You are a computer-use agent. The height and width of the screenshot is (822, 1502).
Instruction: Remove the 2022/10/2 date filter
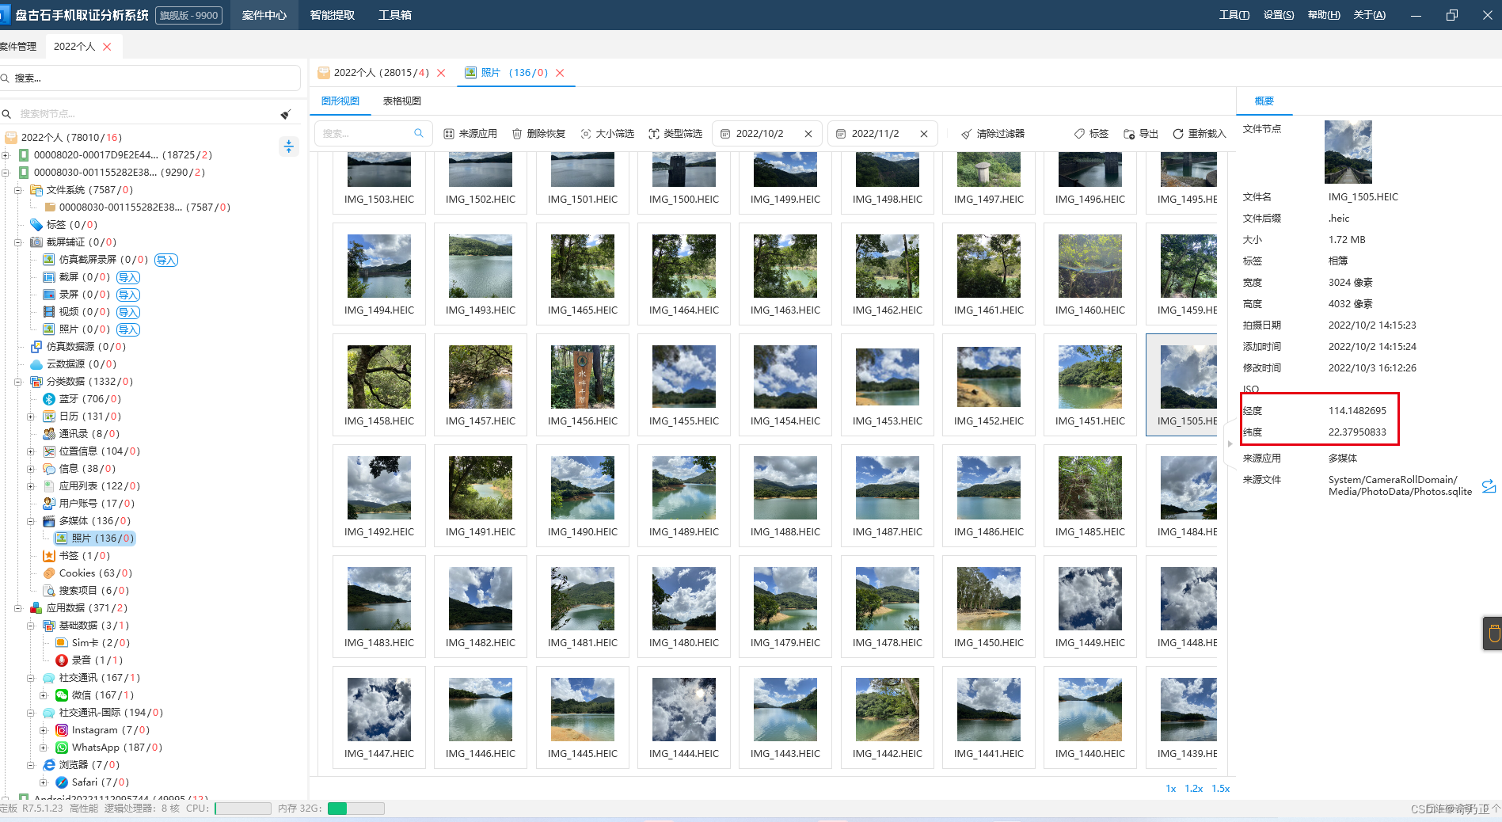point(808,134)
